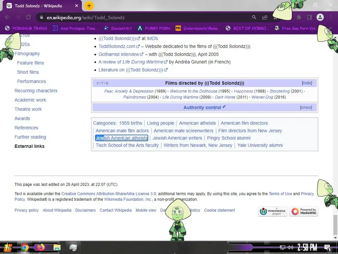Click Chrome icon in taskbar

(x=24, y=247)
